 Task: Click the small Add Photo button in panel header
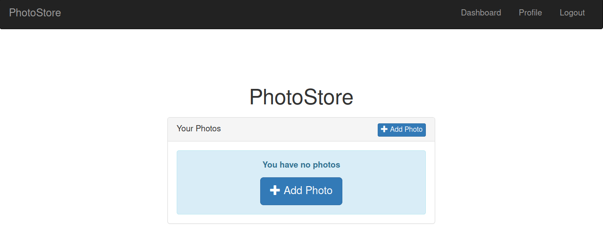[x=402, y=130]
